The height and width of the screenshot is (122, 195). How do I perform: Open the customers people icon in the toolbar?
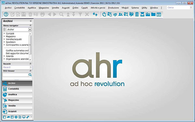click(x=120, y=14)
